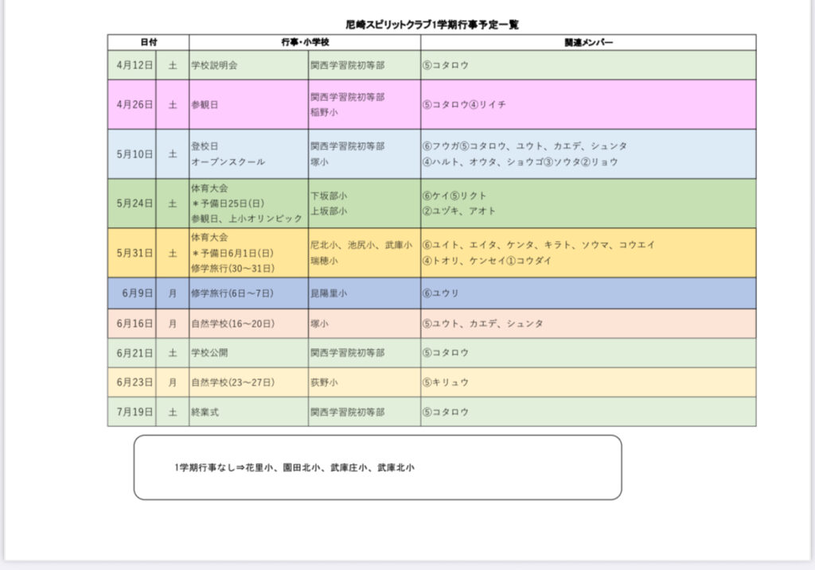
Task: Click 土 weekday in the 4月26日 row
Action: [x=173, y=104]
